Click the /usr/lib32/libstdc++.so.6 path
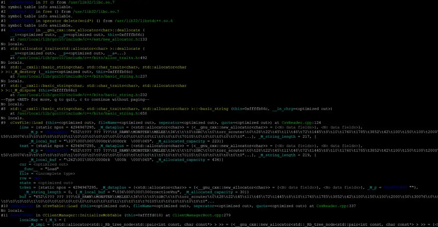Image resolution: width=438 pixels, height=227 pixels. (x=144, y=21)
